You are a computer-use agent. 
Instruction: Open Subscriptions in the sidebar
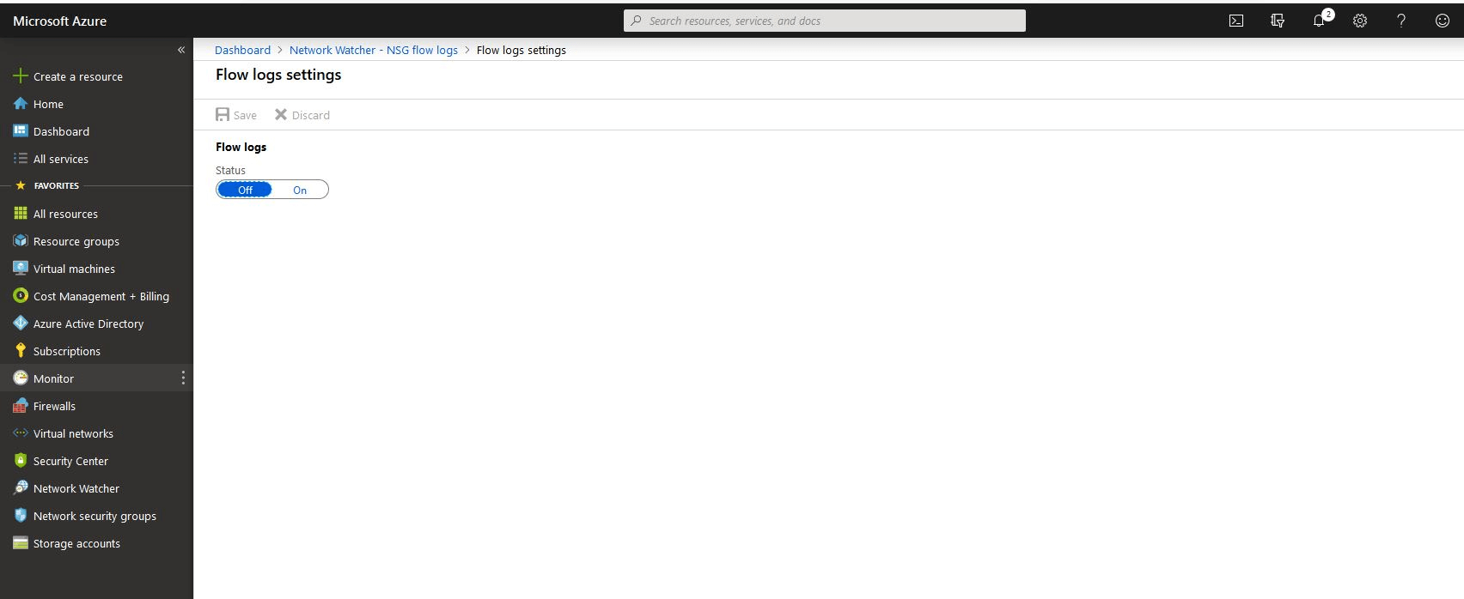click(67, 351)
